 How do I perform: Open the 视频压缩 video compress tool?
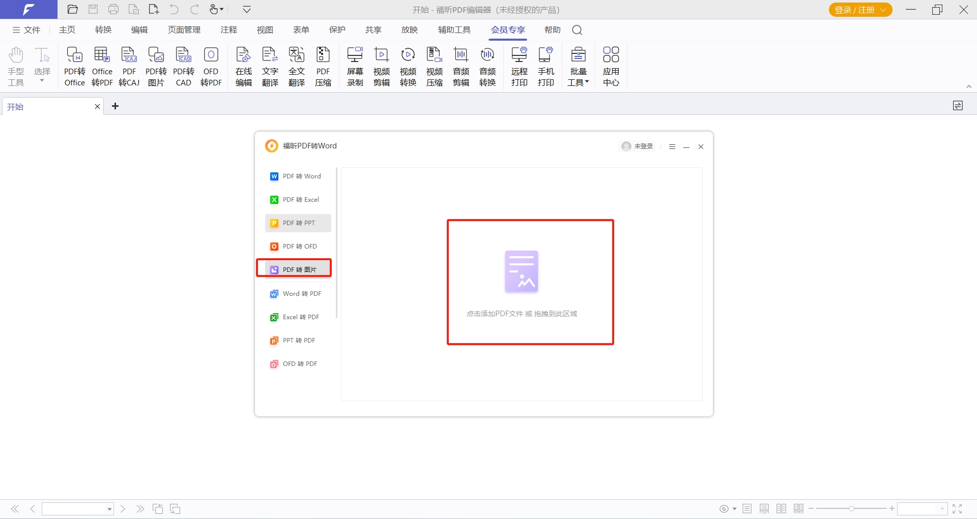point(435,66)
